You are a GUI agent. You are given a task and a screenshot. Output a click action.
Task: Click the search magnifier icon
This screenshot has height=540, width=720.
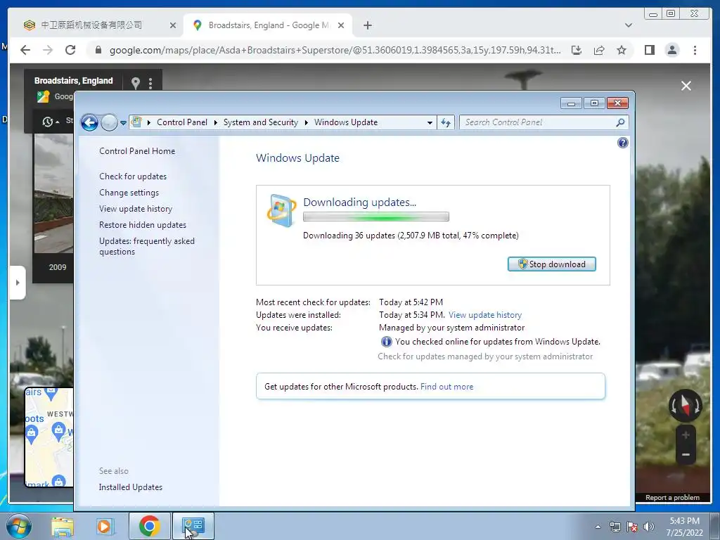(x=620, y=122)
